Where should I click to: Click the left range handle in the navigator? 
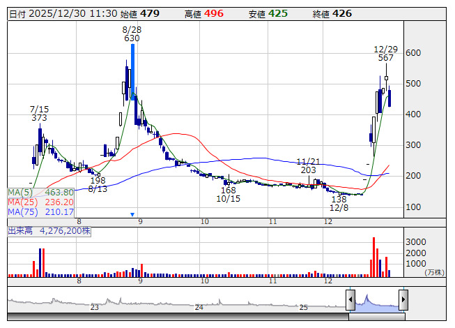click(350, 300)
